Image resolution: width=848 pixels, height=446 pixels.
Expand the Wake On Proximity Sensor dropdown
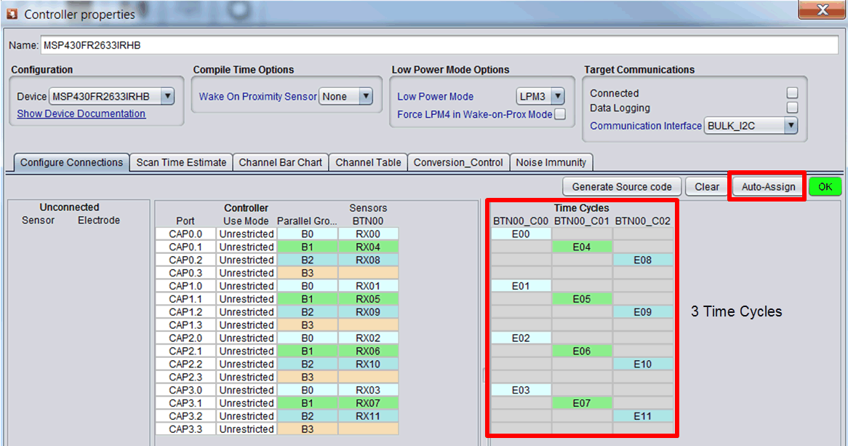[365, 96]
